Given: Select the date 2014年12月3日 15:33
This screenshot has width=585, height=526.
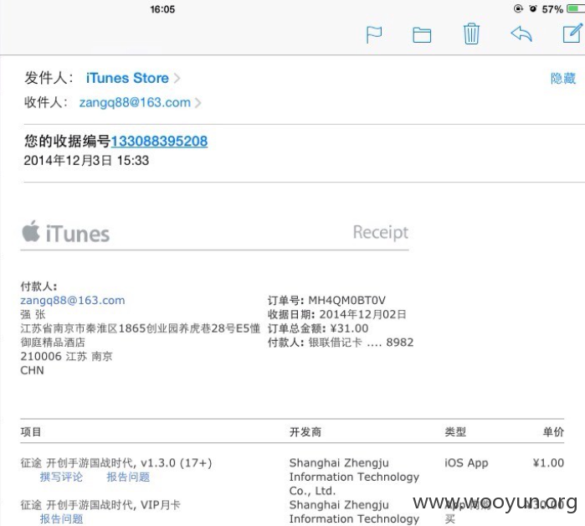Looking at the screenshot, I should (x=86, y=161).
